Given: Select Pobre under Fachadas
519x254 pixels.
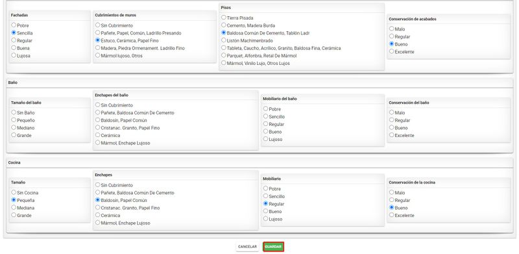Looking at the screenshot, I should tap(14, 25).
